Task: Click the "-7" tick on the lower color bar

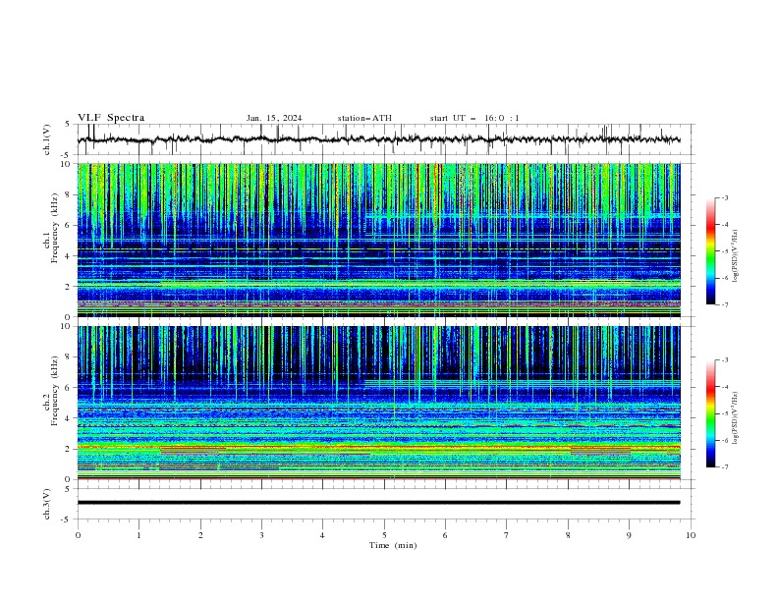Action: pos(725,467)
